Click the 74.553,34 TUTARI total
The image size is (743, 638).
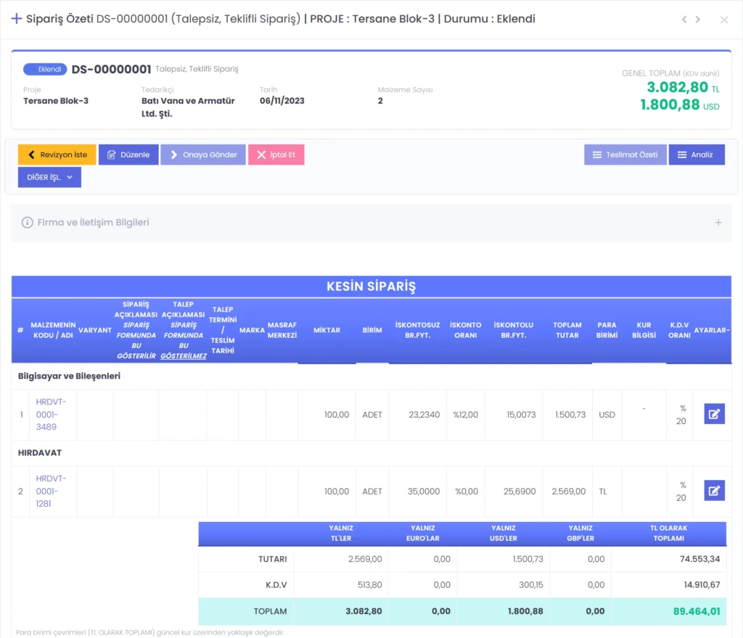(x=699, y=559)
